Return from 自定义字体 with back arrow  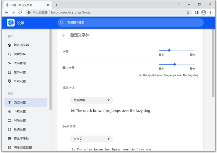pos(64,35)
